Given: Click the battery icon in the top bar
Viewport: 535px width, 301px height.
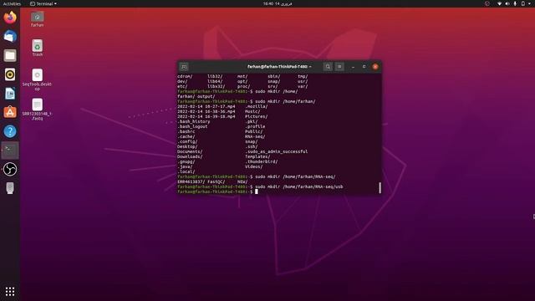Looking at the screenshot, I should 523,3.
